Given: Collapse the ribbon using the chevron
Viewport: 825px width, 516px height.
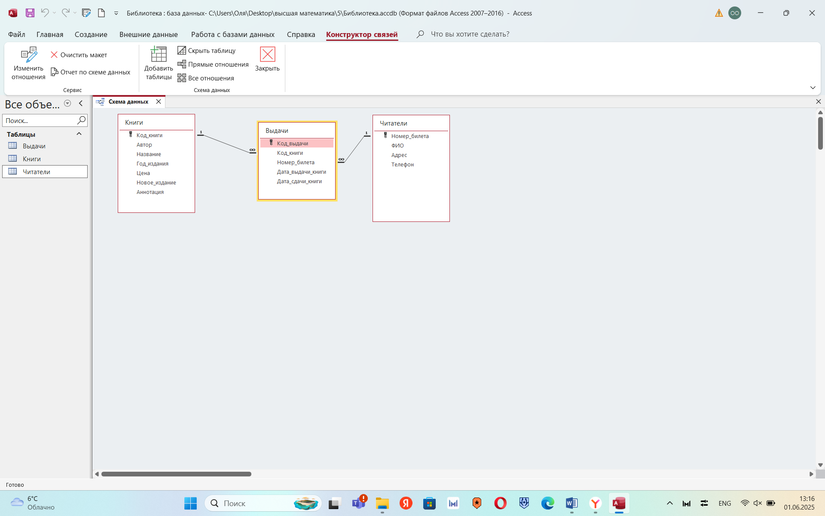Looking at the screenshot, I should (x=813, y=88).
